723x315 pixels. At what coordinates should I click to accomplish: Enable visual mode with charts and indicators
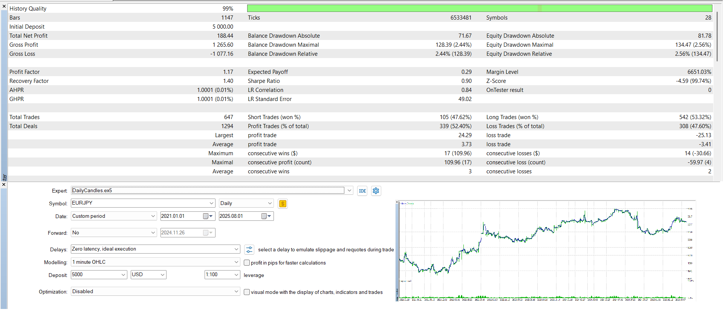tap(247, 292)
